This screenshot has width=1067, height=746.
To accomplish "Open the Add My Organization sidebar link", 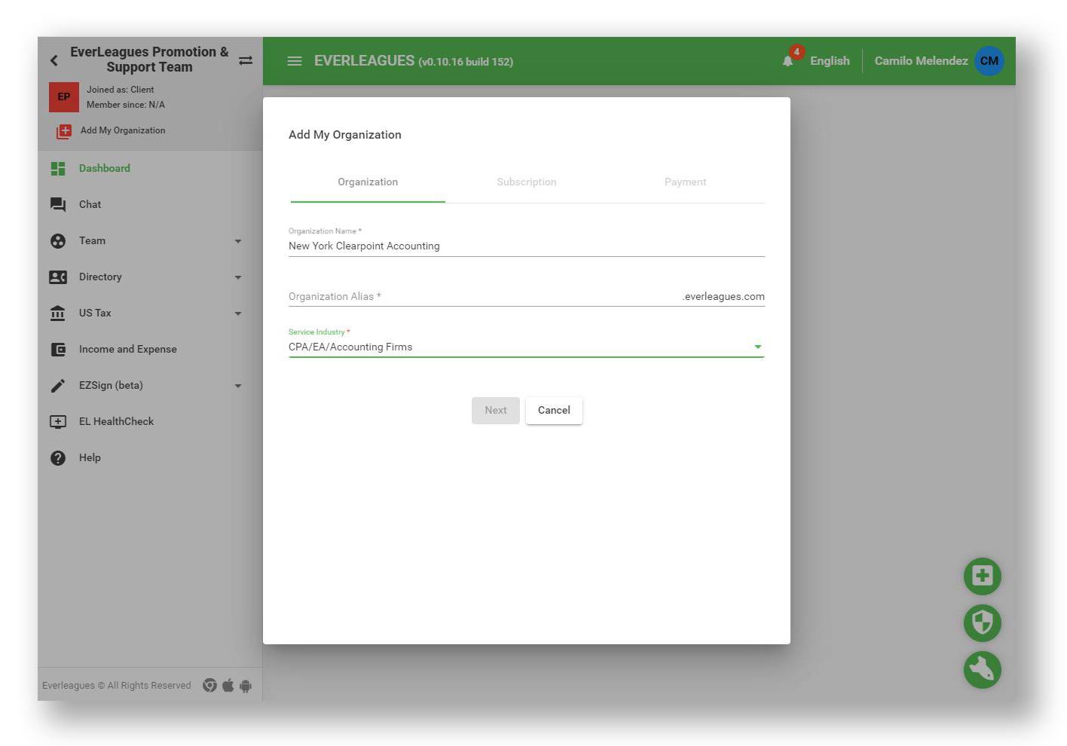I will click(123, 130).
